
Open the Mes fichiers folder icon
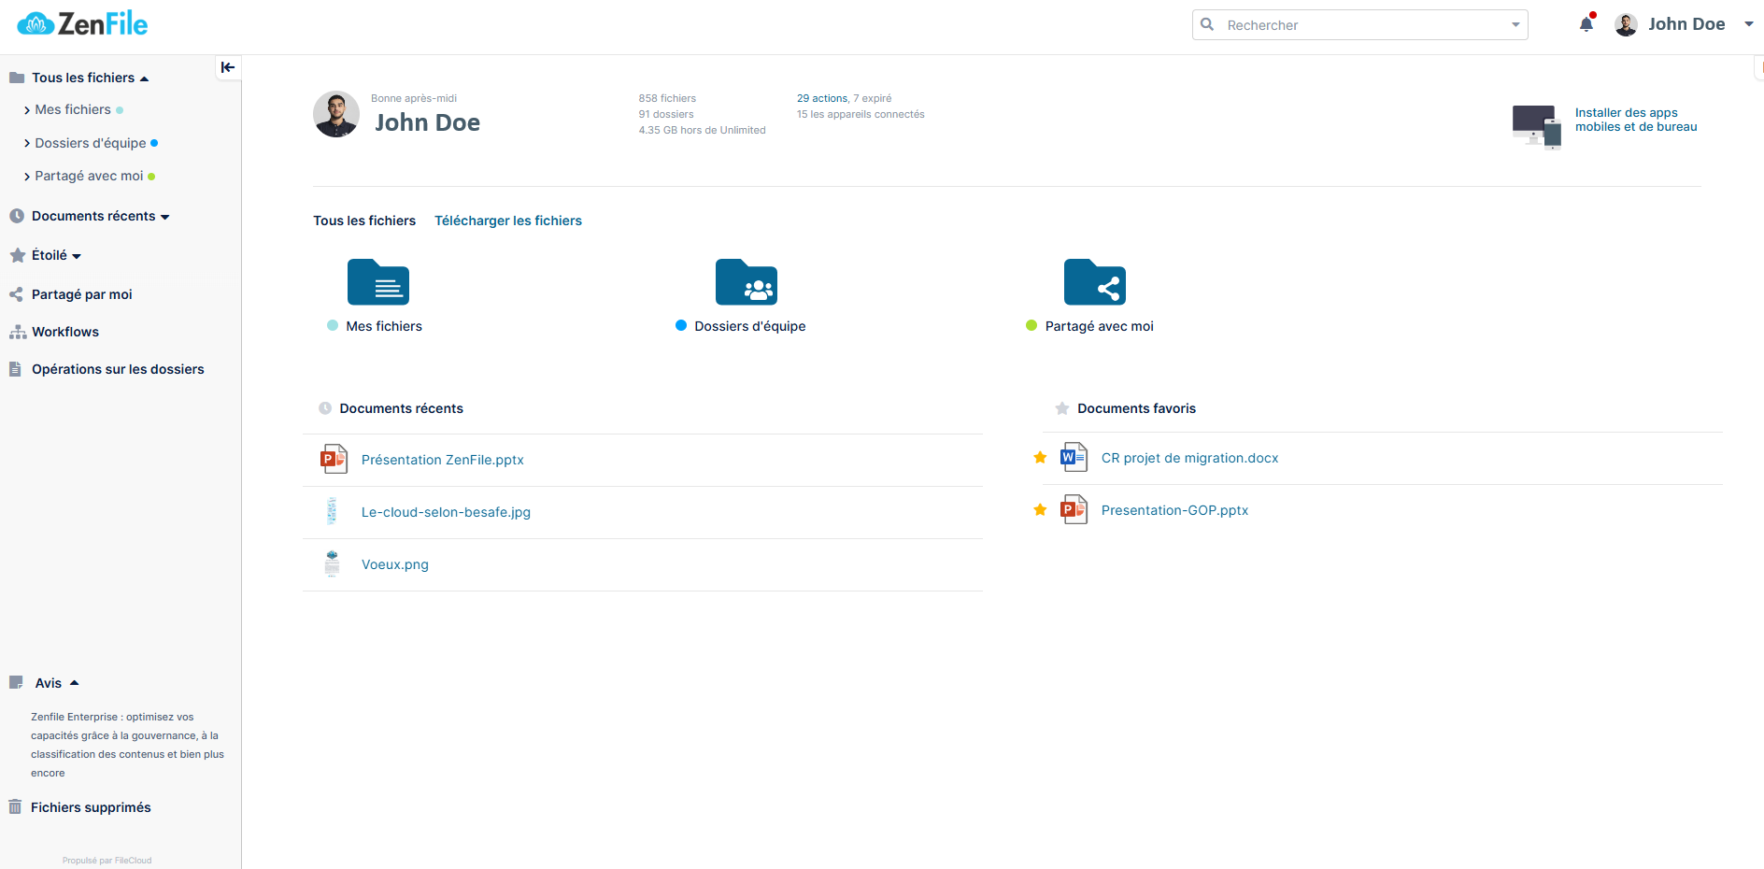pyautogui.click(x=378, y=282)
